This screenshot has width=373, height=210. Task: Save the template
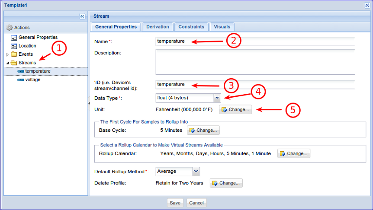[175, 203]
